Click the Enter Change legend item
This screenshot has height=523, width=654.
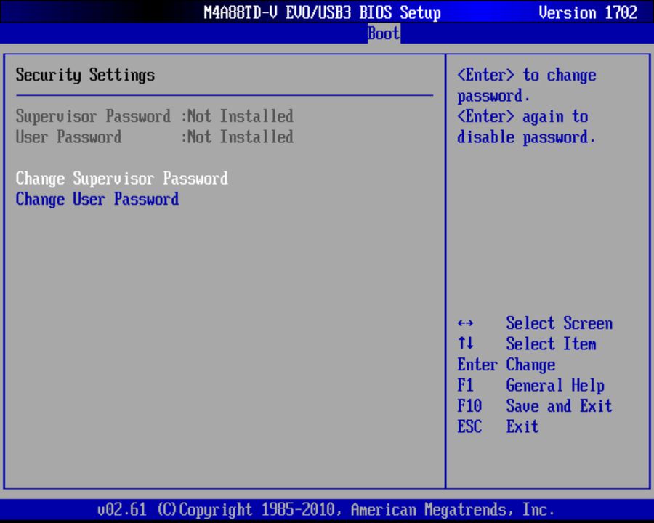pos(506,365)
